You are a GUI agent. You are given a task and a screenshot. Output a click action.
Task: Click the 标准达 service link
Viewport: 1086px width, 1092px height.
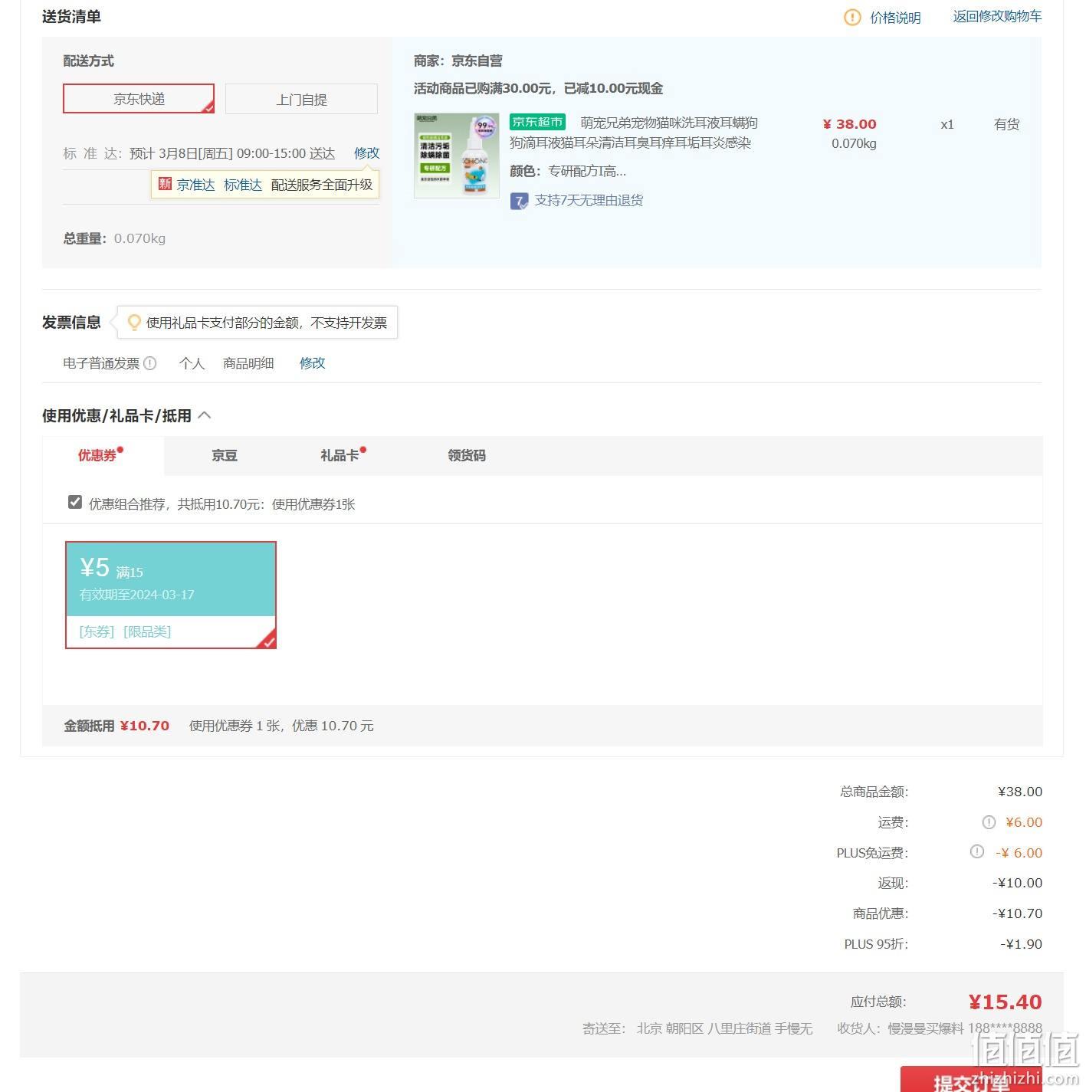coord(243,185)
